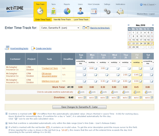Expand Wednesday 24 workday dropdown
The image size is (159, 136).
click(119, 63)
